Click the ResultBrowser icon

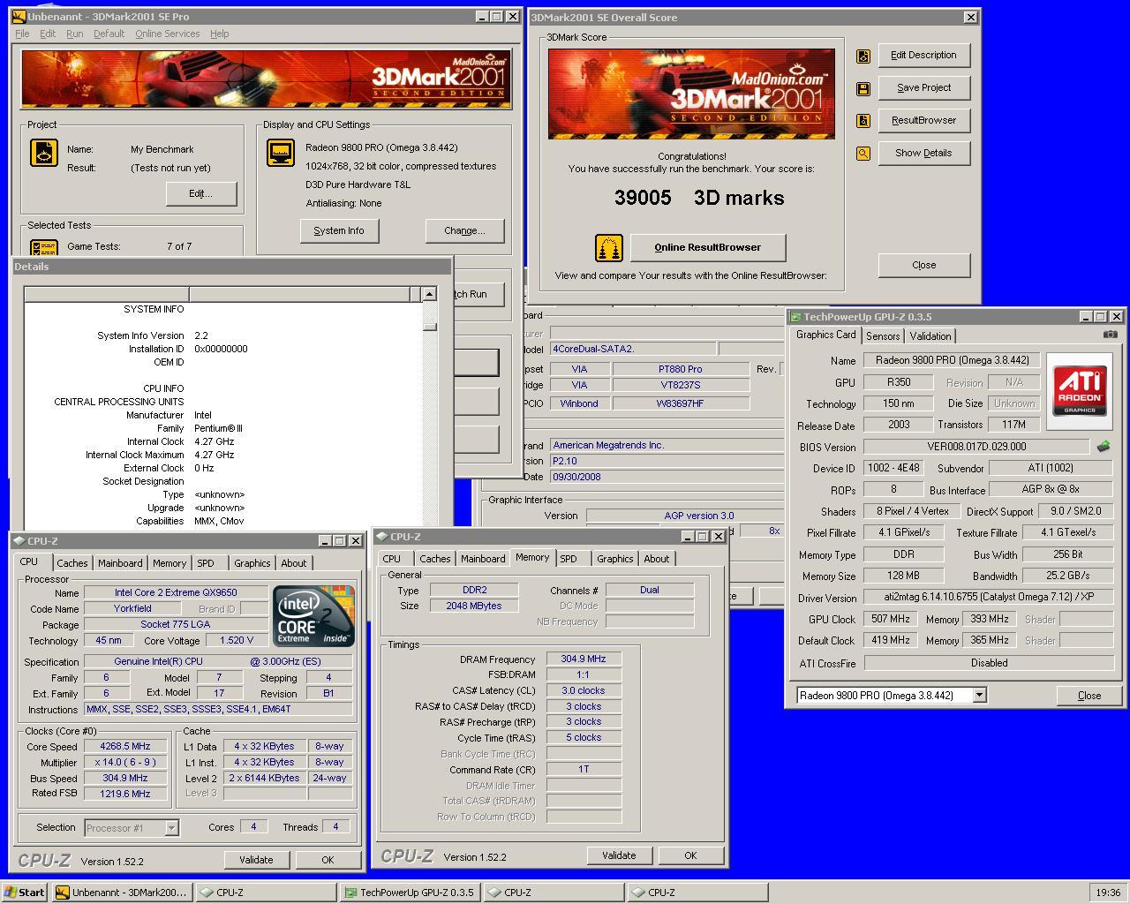point(863,121)
